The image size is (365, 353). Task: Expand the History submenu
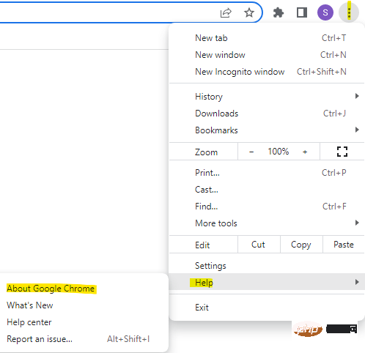(267, 97)
